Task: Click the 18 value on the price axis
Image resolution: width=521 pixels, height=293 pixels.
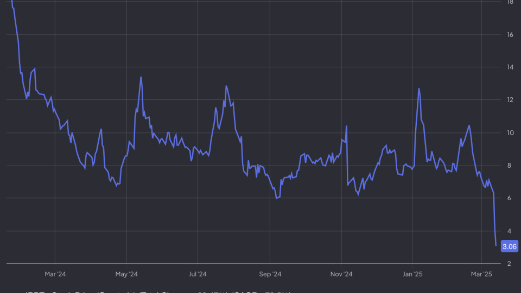Action: coord(510,2)
